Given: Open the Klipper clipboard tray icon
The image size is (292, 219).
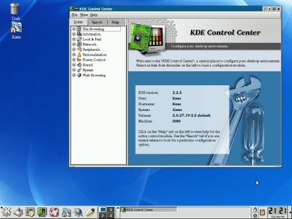Looking at the screenshot, I should click(x=262, y=212).
